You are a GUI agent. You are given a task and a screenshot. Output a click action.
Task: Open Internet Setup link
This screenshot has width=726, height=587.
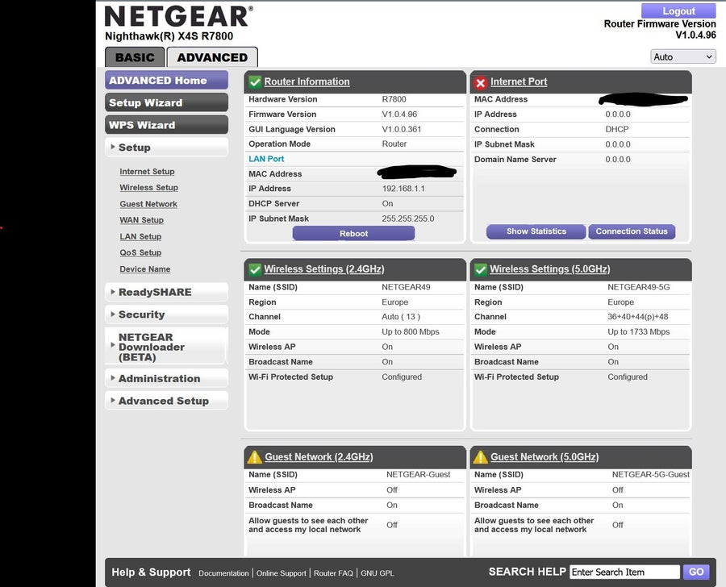147,172
